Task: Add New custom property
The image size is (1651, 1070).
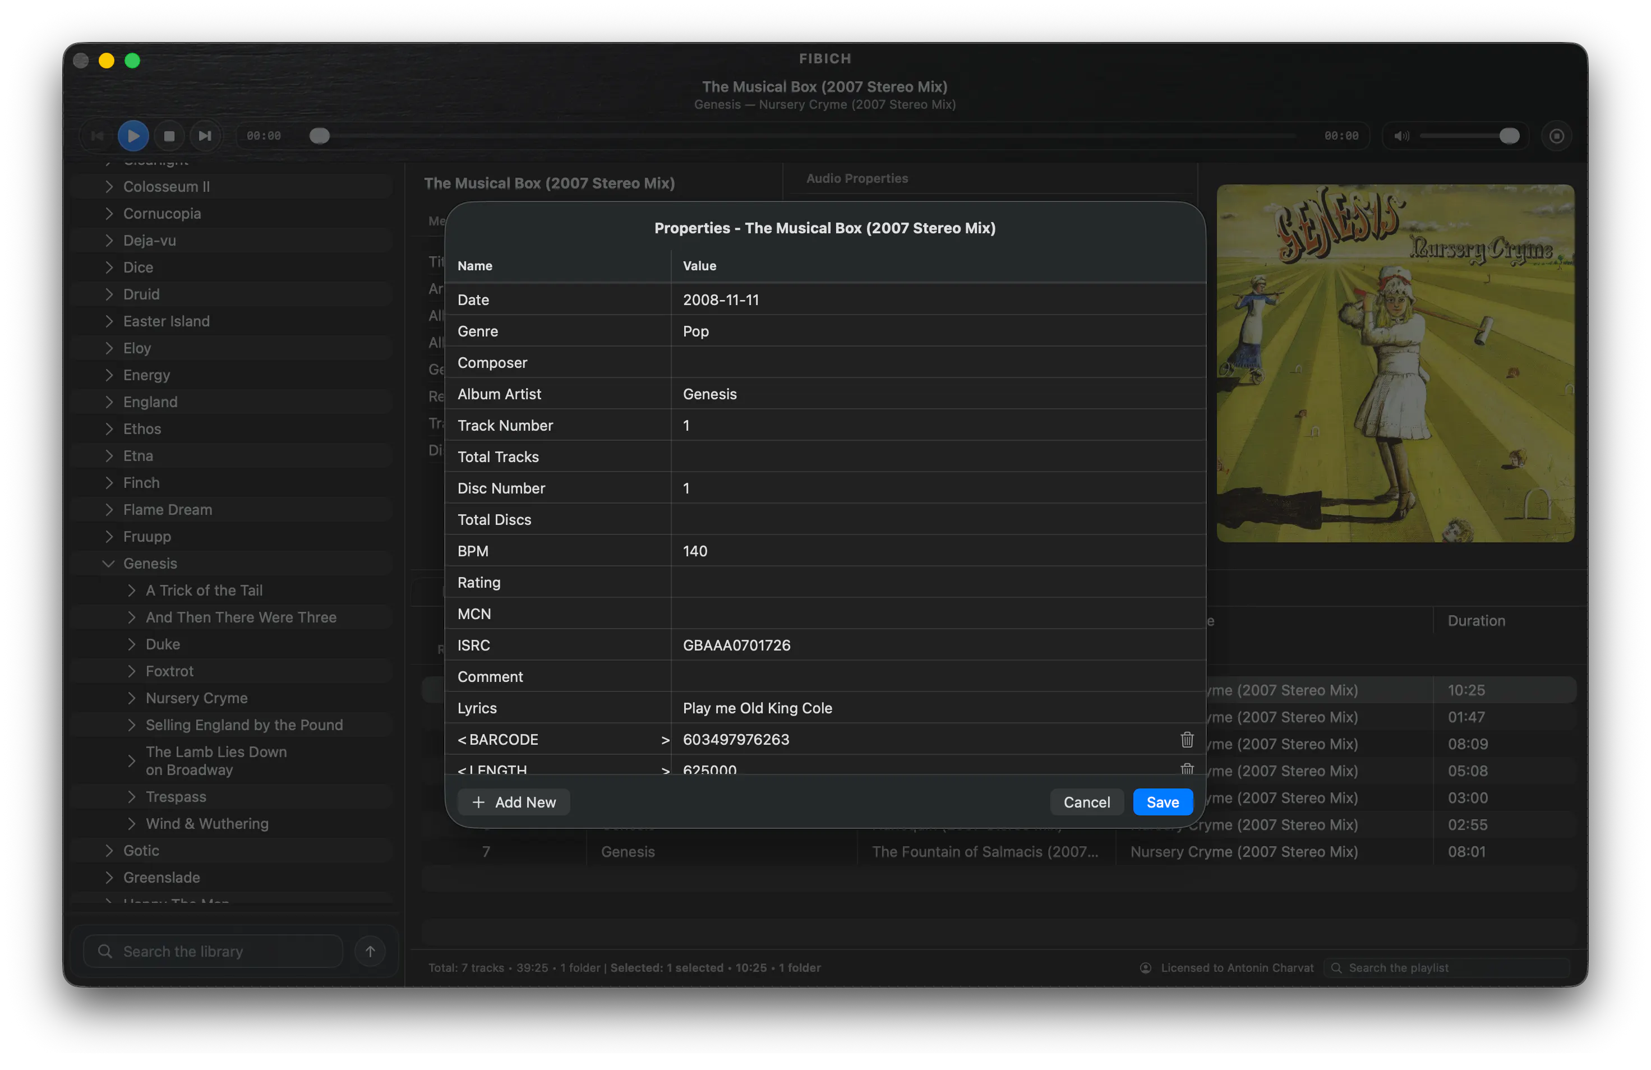Action: (x=514, y=802)
